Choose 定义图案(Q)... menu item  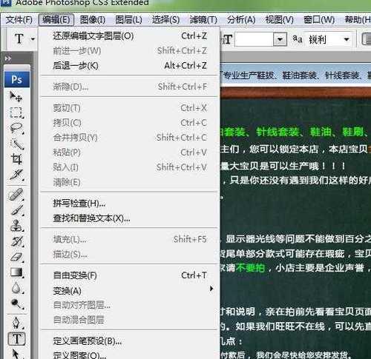pyautogui.click(x=130, y=355)
